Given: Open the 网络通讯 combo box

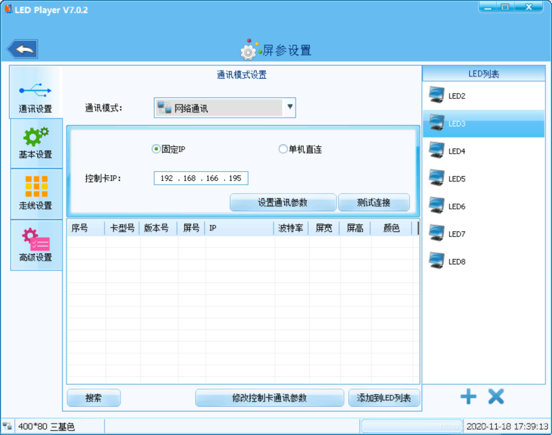Looking at the screenshot, I should click(224, 108).
